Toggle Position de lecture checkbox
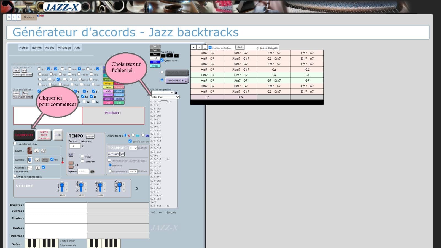This screenshot has width=441, height=248. [x=210, y=47]
